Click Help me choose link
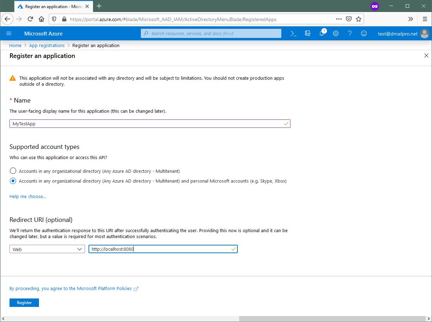432x322 pixels. click(28, 196)
